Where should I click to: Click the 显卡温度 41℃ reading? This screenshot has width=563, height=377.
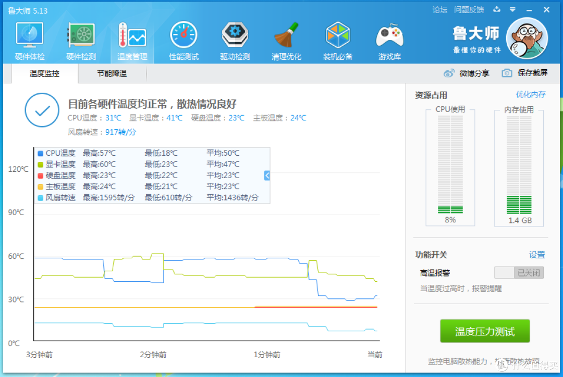[x=156, y=118]
